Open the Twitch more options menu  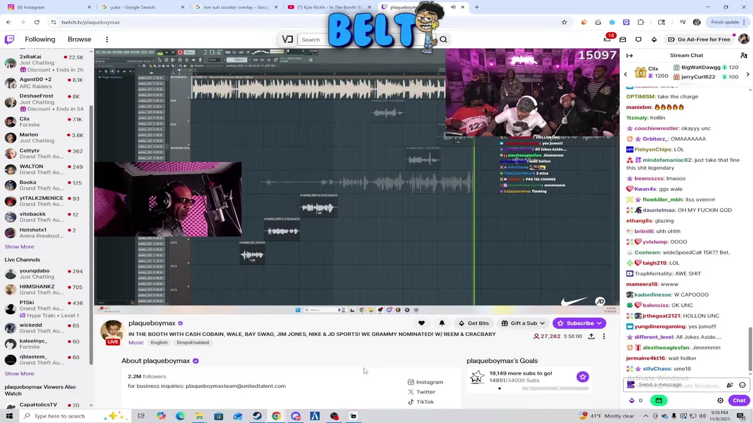coord(107,39)
